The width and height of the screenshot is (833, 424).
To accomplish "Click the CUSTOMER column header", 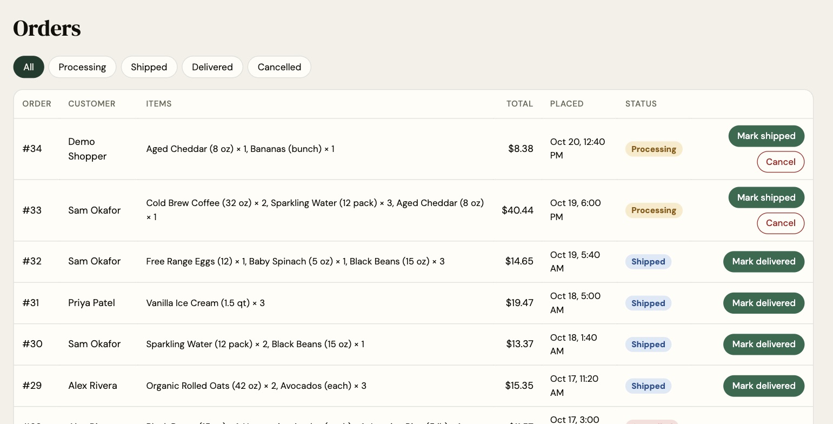I will (x=91, y=104).
